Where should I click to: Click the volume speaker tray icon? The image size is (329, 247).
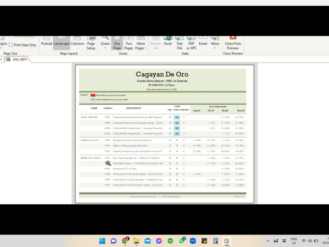310,241
